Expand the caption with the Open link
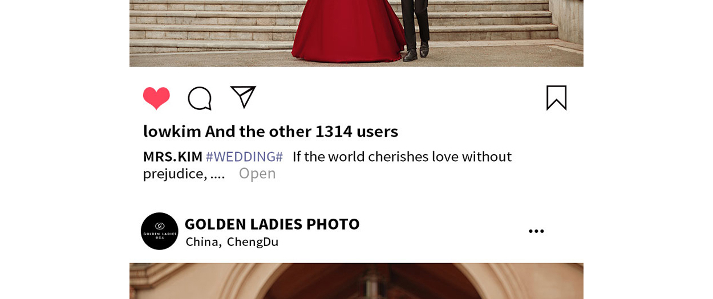Screen dimensions: 713x299 click(257, 173)
